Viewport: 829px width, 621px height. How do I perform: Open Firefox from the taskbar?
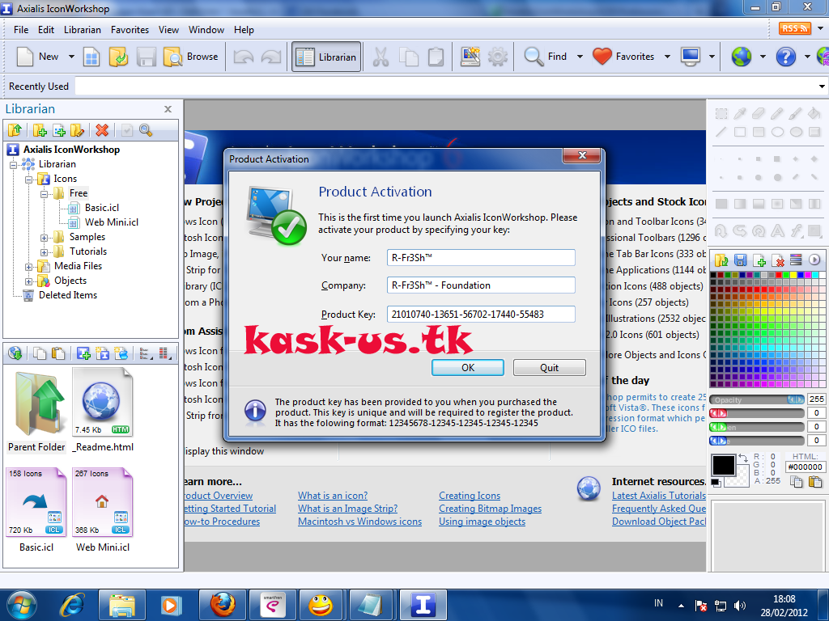[223, 604]
